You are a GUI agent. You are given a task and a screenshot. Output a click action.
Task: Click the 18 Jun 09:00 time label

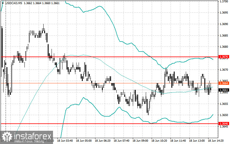[x=140, y=141]
